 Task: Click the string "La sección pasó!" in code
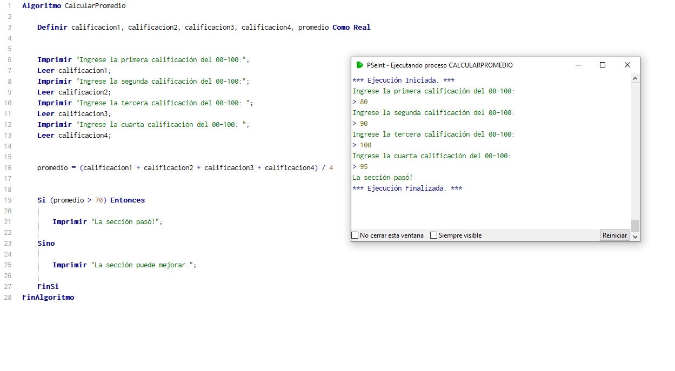click(x=125, y=222)
